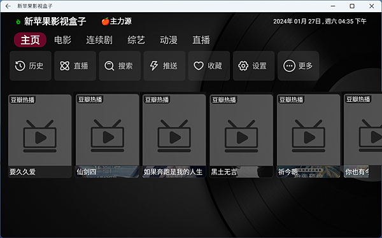Click TV icon on 如果奔跑是我的人生 card
382x238 pixels.
click(174, 136)
